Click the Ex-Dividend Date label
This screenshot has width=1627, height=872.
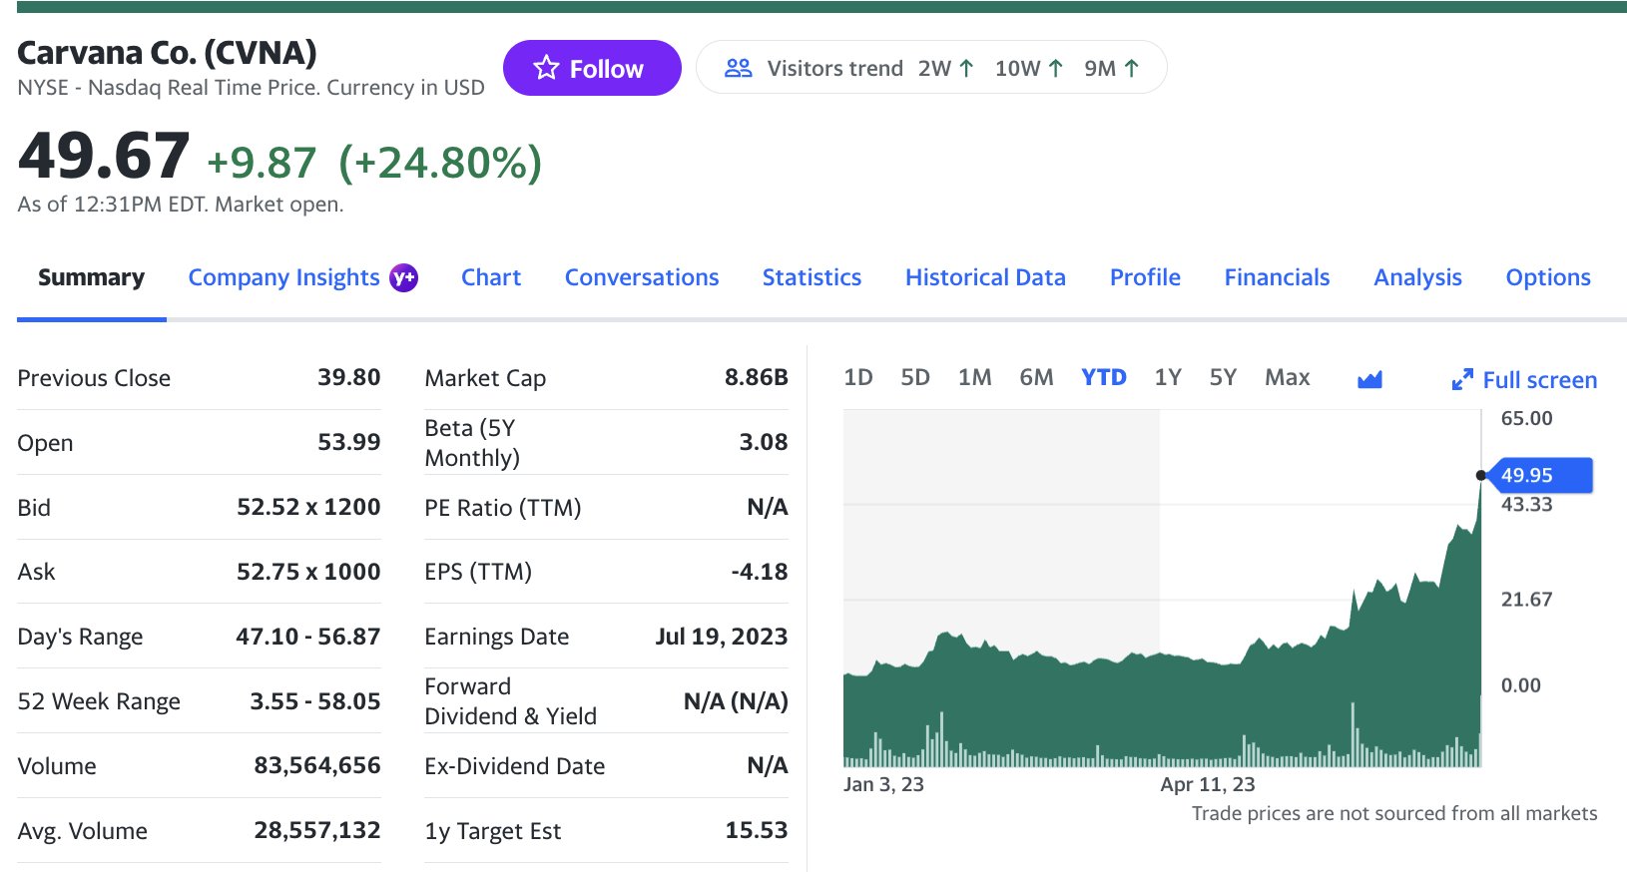514,766
